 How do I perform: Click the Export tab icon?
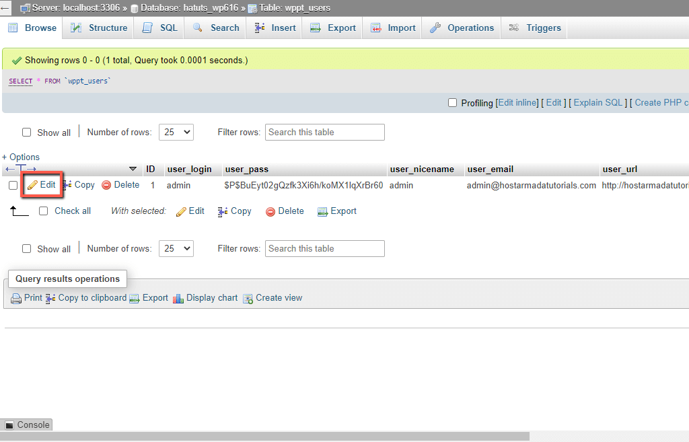[x=316, y=28]
